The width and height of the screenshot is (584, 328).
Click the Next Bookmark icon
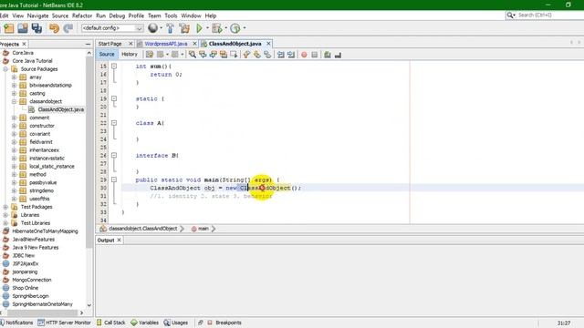pos(257,55)
